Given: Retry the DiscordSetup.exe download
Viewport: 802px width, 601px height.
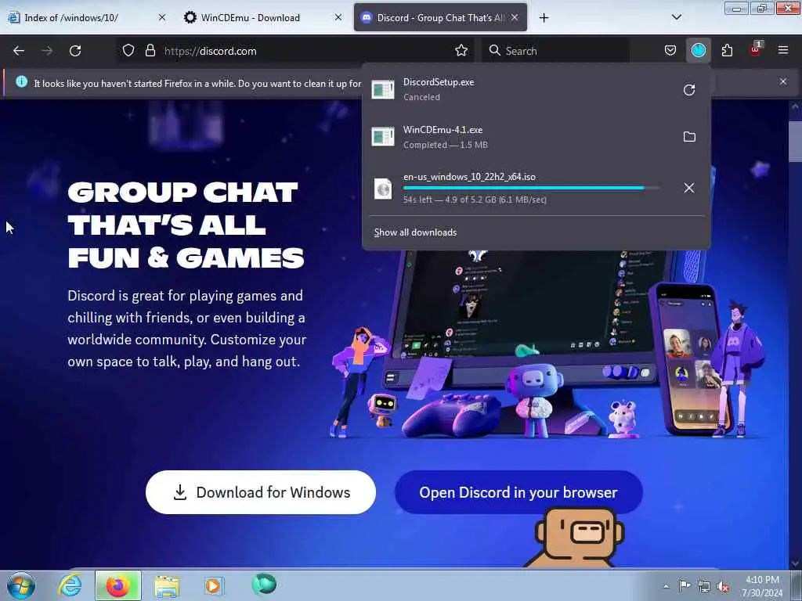Looking at the screenshot, I should tap(689, 90).
